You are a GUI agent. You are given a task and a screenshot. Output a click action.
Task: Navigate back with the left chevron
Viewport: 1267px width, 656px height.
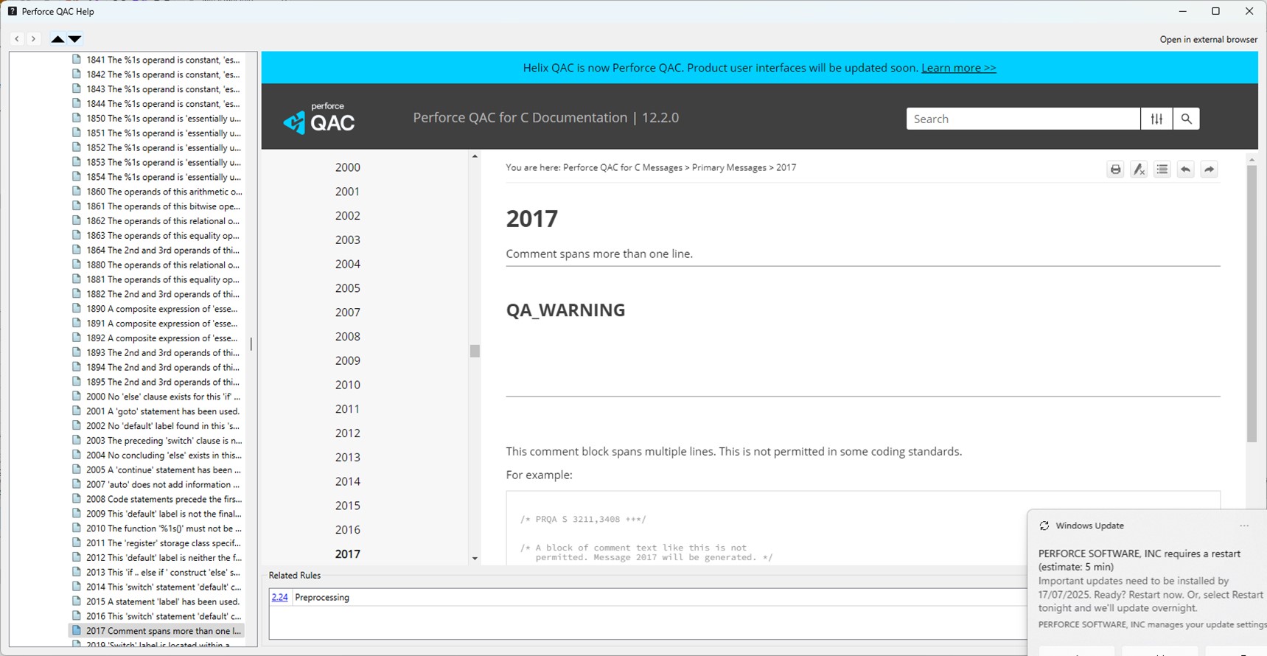point(17,38)
